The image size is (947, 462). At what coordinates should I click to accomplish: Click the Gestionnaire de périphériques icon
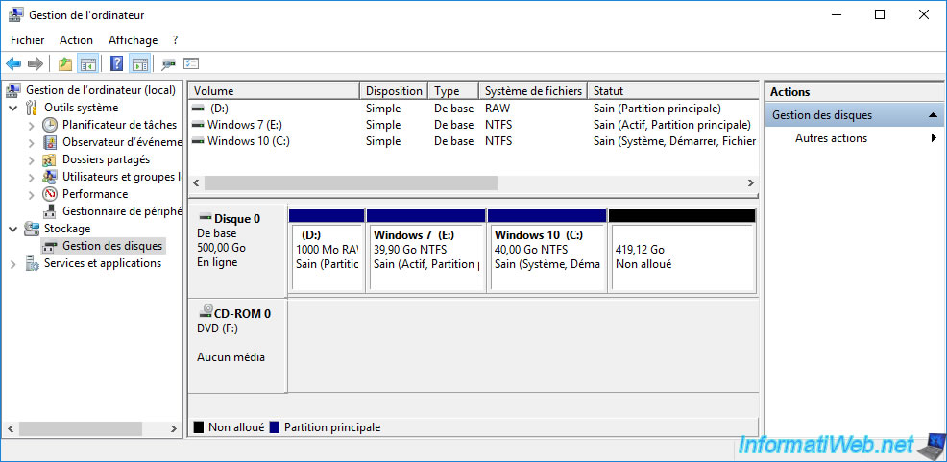pyautogui.click(x=50, y=211)
